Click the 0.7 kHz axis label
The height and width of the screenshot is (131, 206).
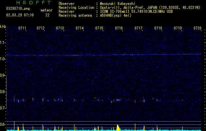3,108
